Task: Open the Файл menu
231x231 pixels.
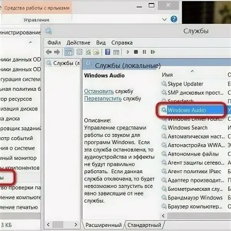Action: [54, 43]
